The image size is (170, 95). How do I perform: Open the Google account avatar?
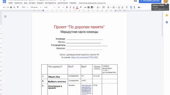(x=166, y=1)
